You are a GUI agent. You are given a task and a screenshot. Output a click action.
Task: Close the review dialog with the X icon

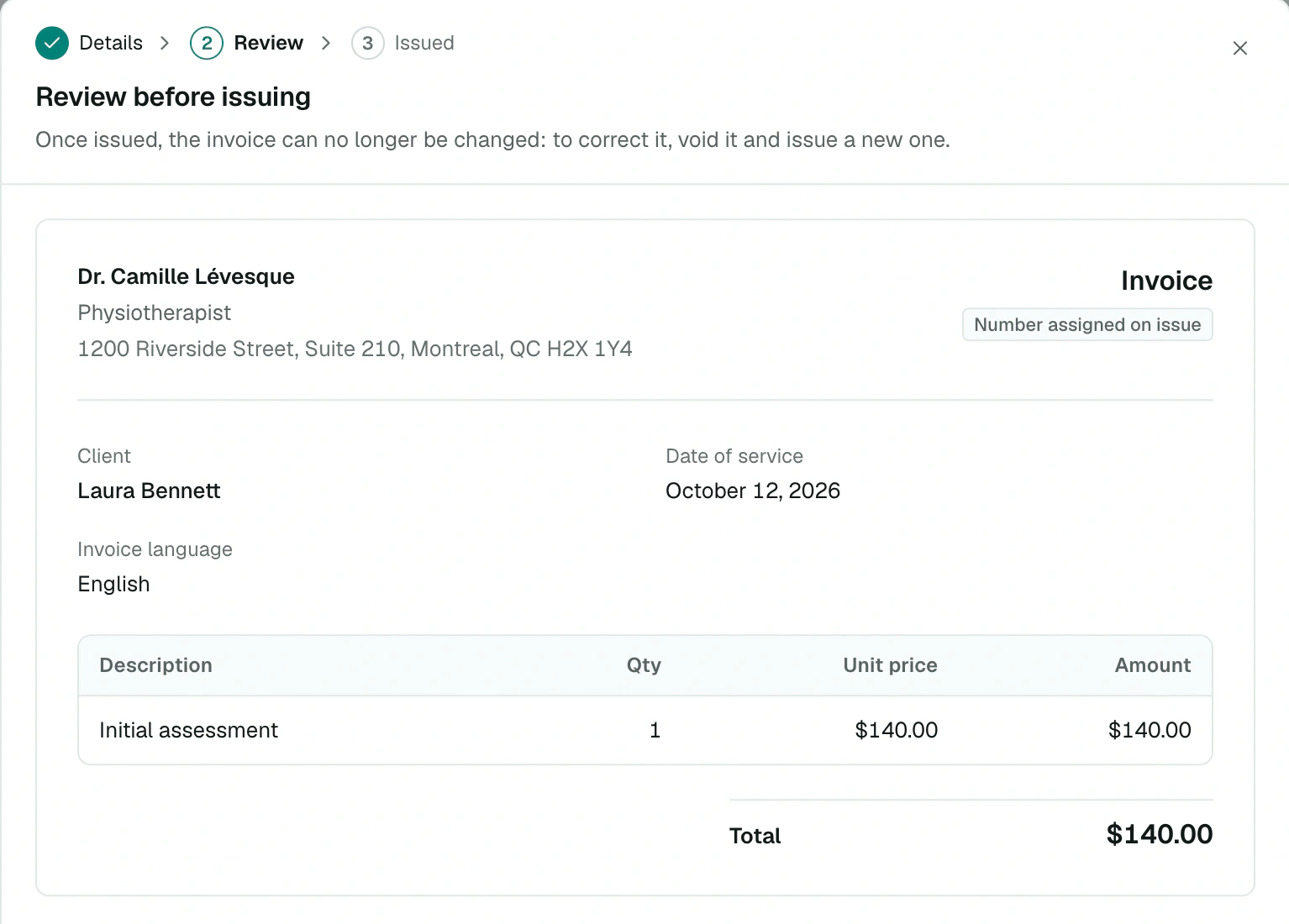(x=1239, y=49)
